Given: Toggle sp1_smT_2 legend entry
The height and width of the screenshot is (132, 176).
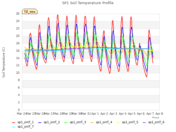Looking at the screenshot, I should 49,122.
